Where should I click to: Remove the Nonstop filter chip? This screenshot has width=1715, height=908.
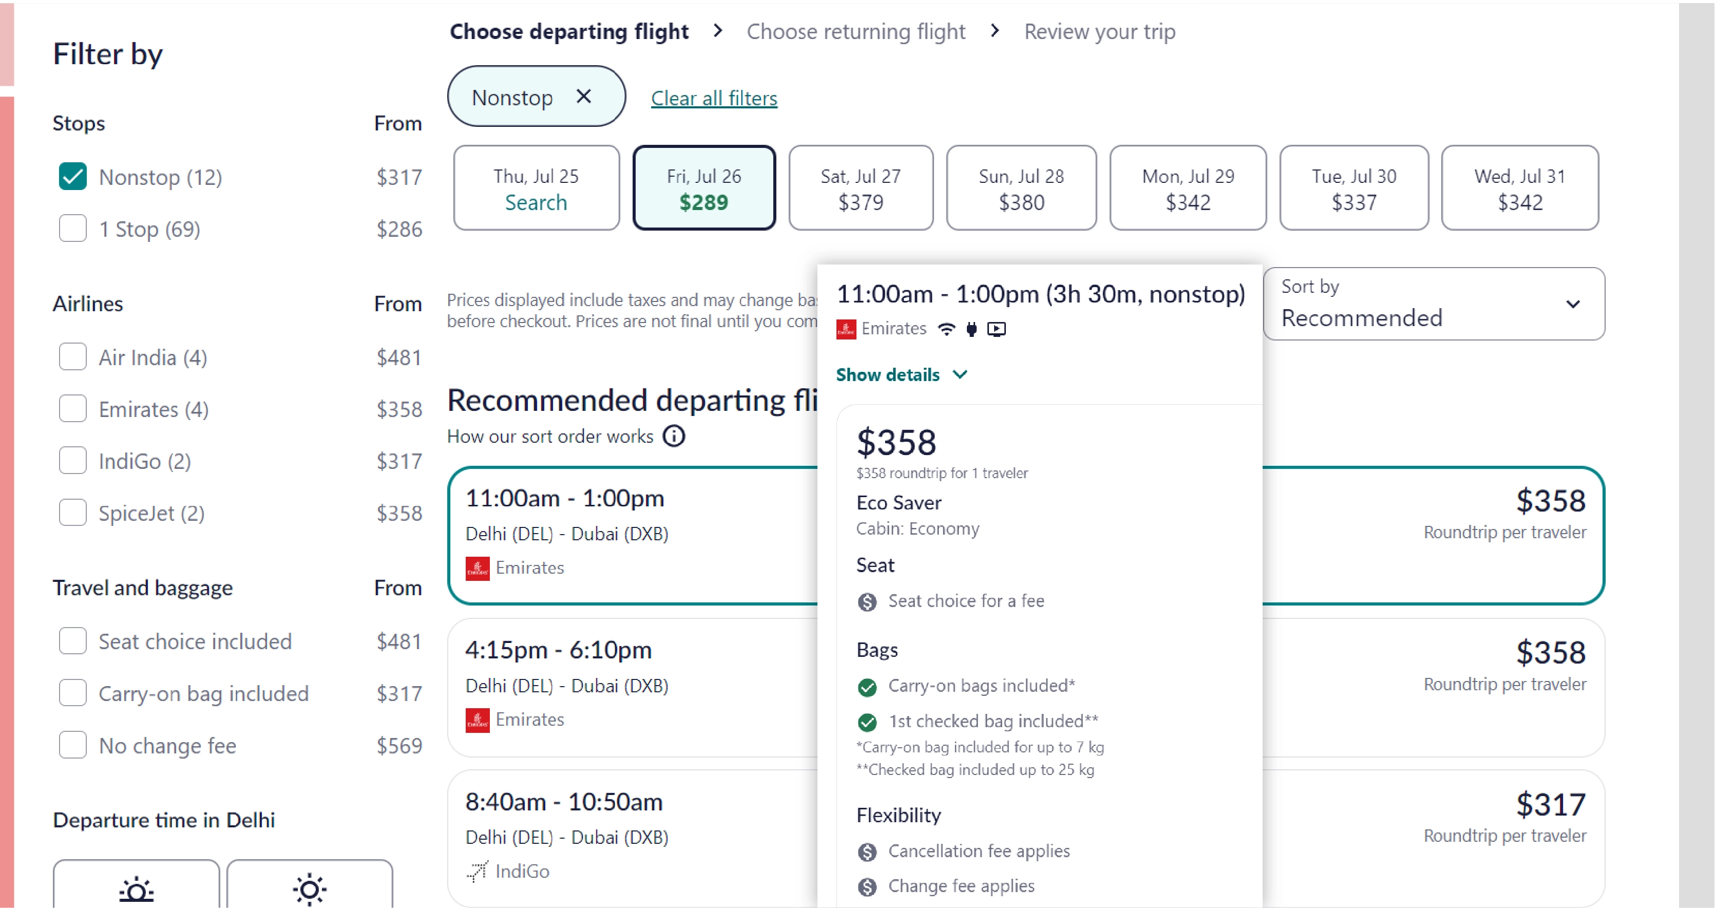tap(583, 97)
